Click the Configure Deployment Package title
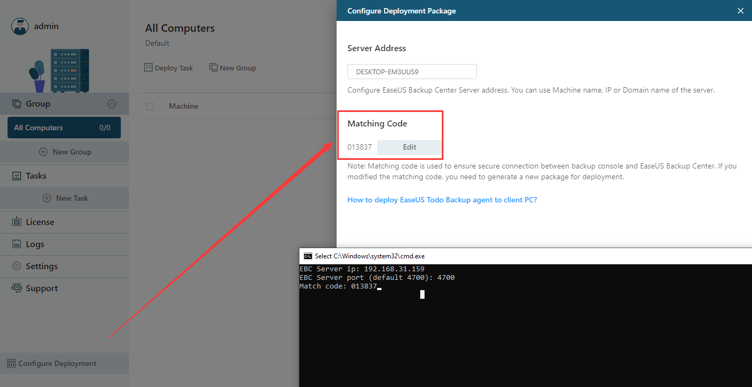This screenshot has height=387, width=752. tap(401, 11)
